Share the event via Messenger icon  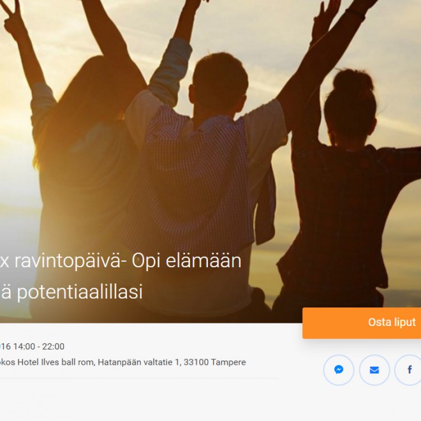[x=339, y=370]
